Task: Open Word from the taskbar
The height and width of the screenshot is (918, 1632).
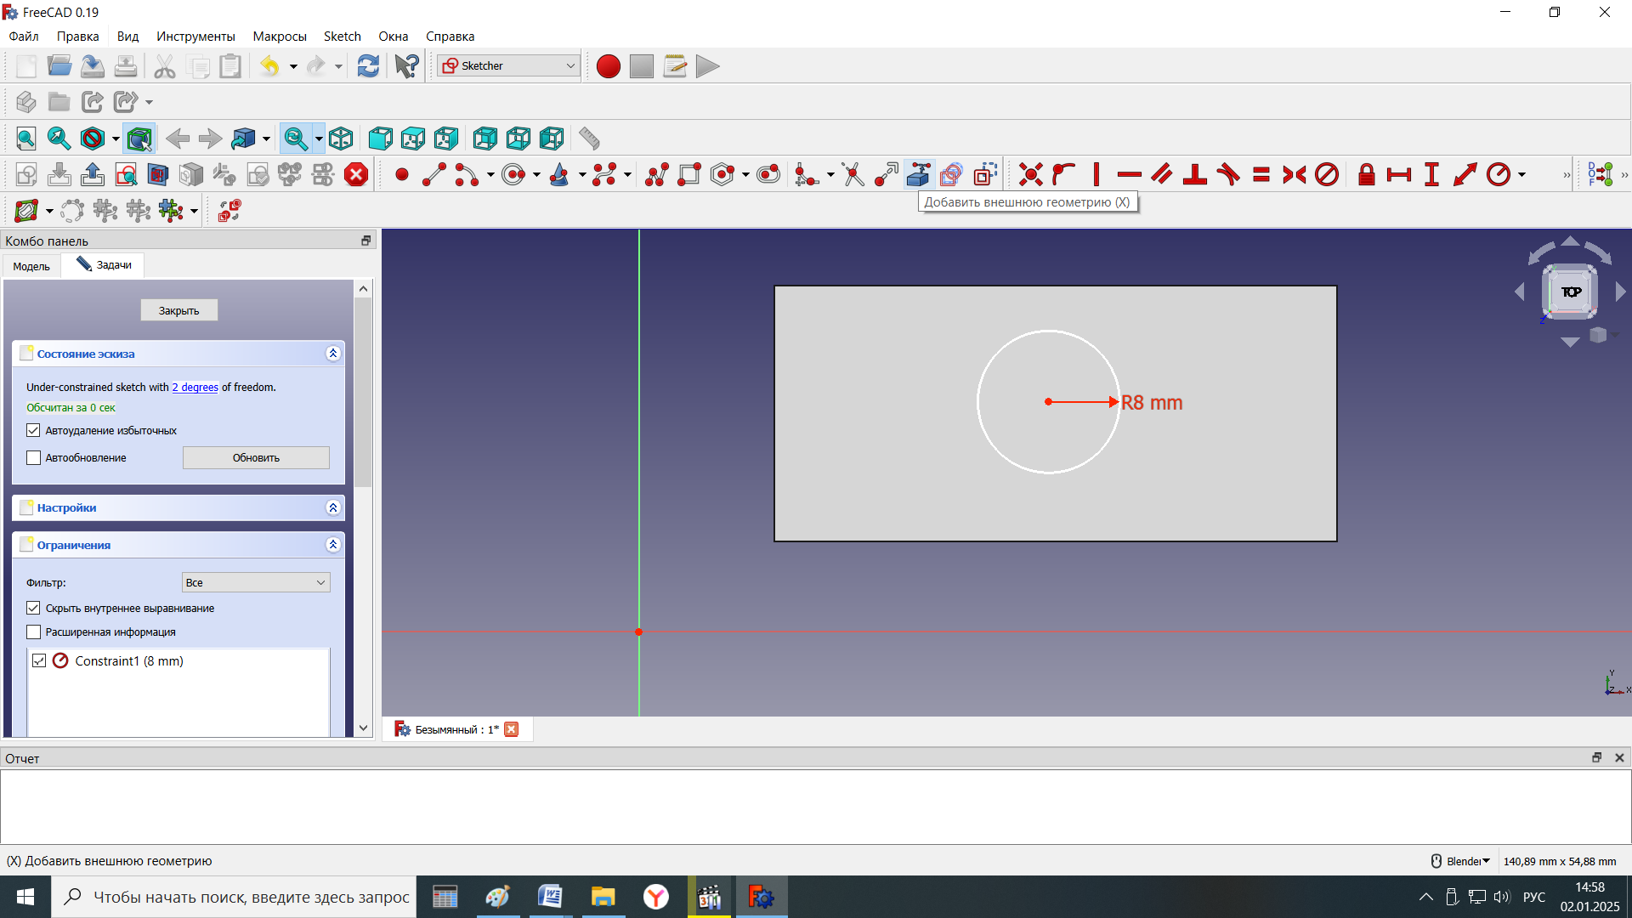Action: coord(550,897)
